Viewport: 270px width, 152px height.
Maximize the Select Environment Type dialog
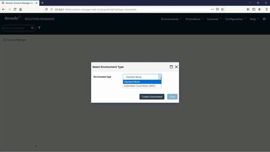[171, 67]
